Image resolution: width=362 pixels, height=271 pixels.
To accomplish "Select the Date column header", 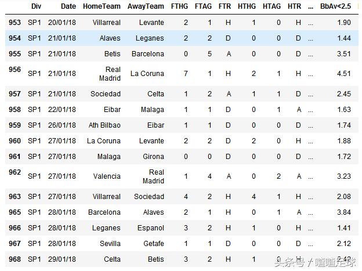I will [68, 6].
